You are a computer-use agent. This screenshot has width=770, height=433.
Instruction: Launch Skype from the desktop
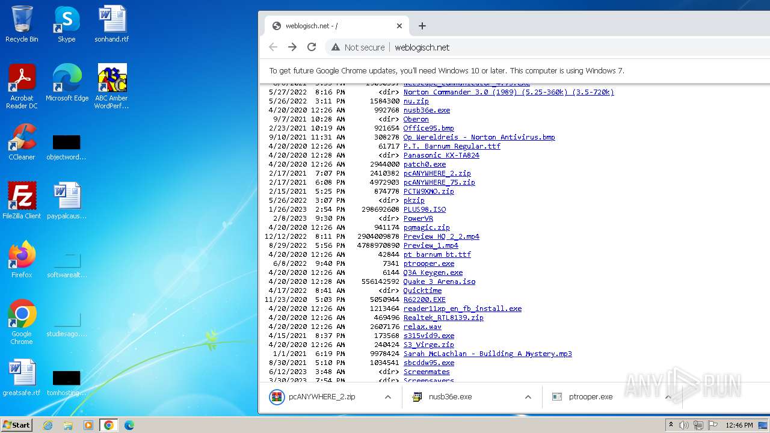[67, 24]
